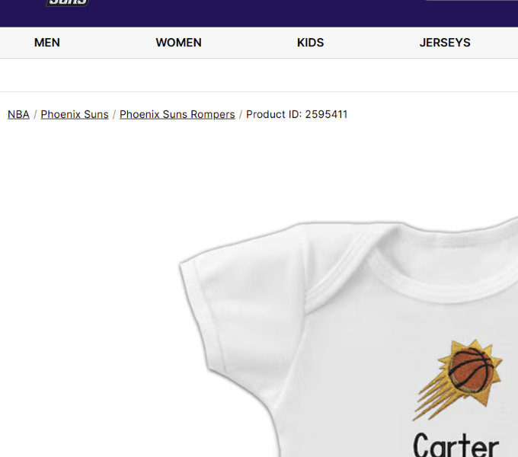Open the WOMEN category menu

coord(178,43)
